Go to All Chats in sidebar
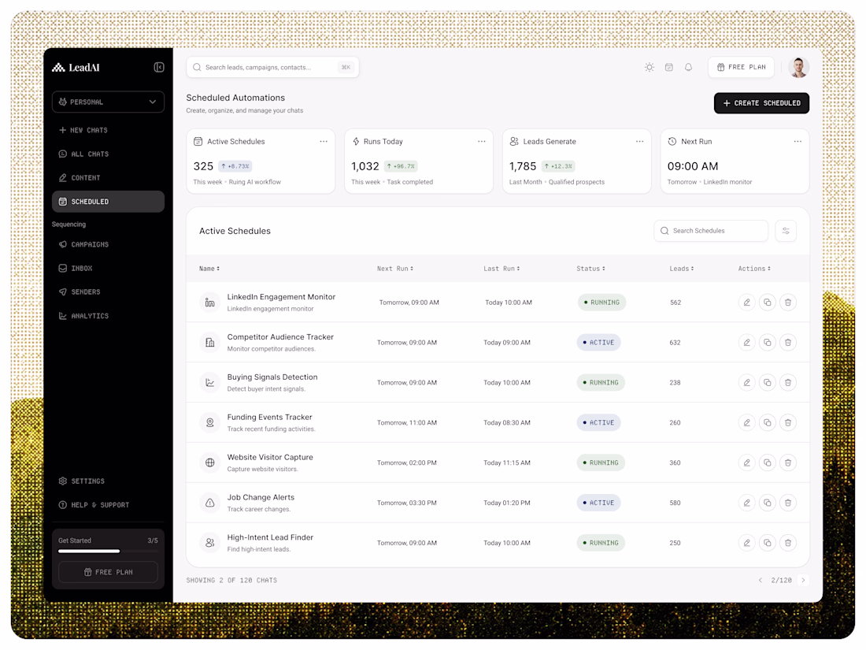The width and height of the screenshot is (866, 650). point(109,154)
